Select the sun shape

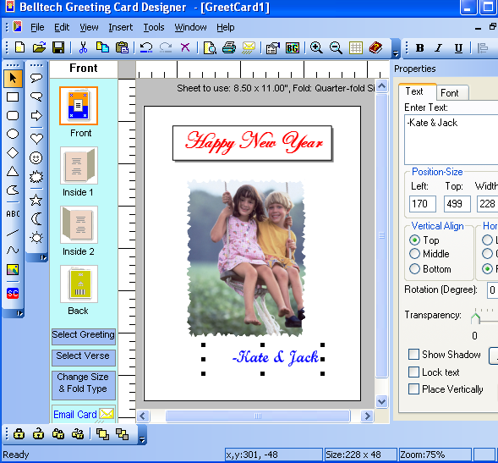[x=36, y=237]
